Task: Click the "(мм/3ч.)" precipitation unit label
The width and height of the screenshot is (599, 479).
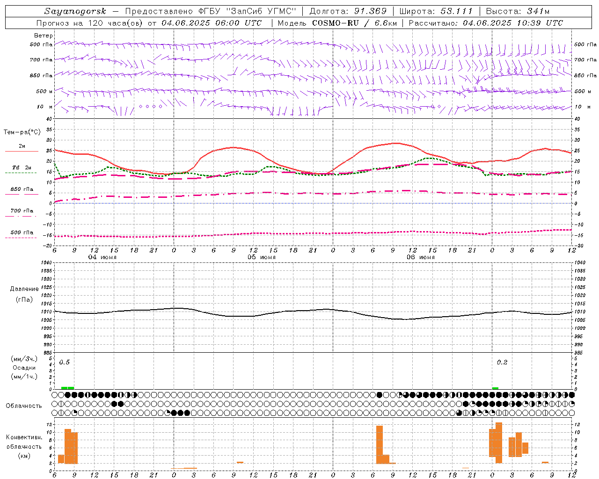Action: 24,359
